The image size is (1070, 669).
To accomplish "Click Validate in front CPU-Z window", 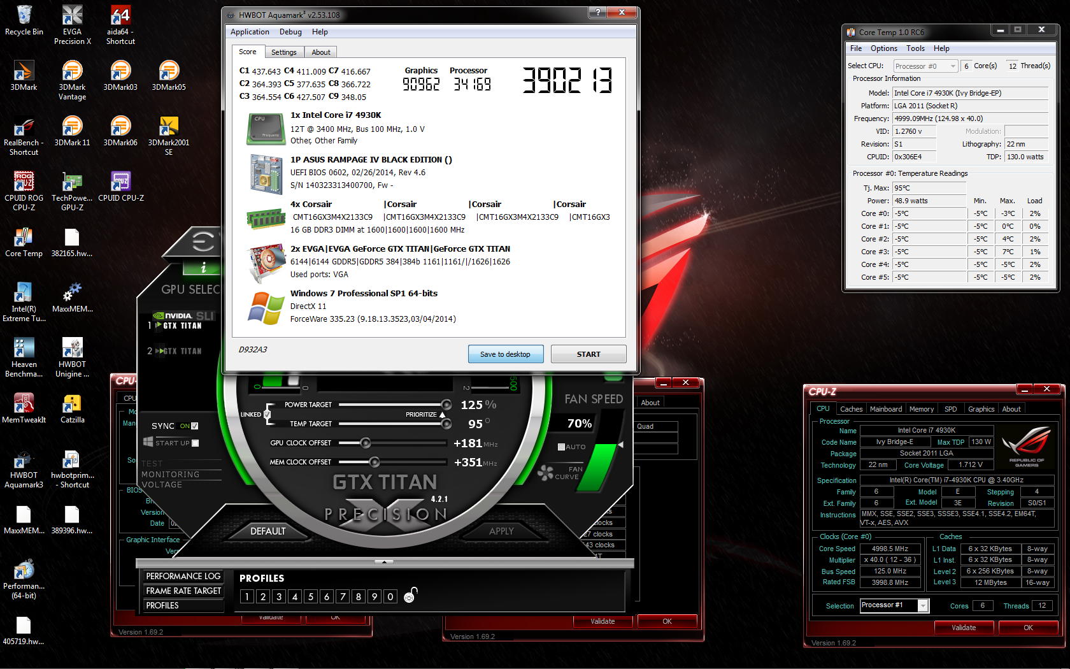I will click(x=964, y=628).
